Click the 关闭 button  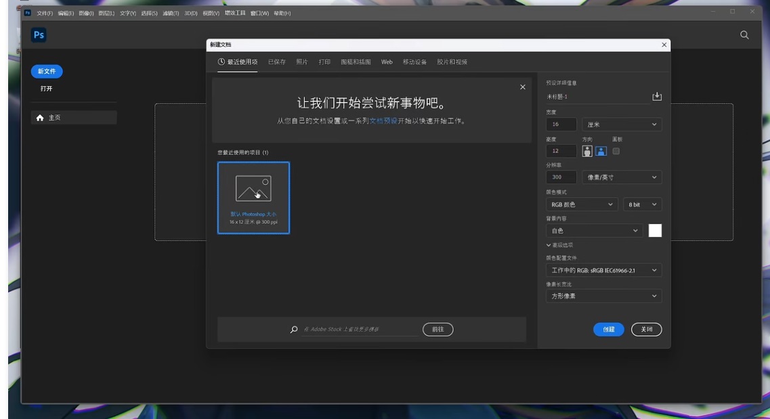pos(646,329)
